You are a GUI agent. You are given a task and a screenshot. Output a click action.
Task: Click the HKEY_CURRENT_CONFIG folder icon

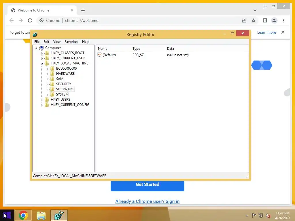(47, 104)
